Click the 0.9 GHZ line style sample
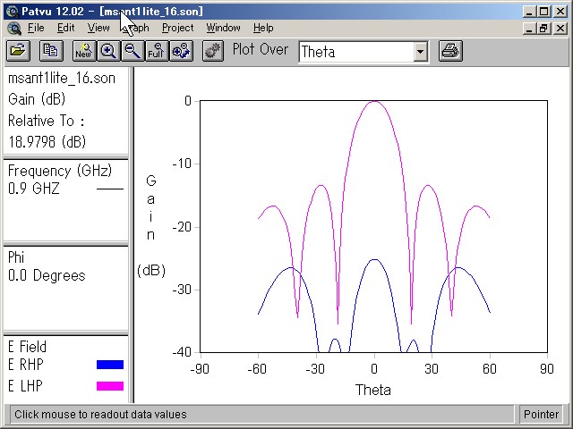573x429 pixels. click(110, 189)
